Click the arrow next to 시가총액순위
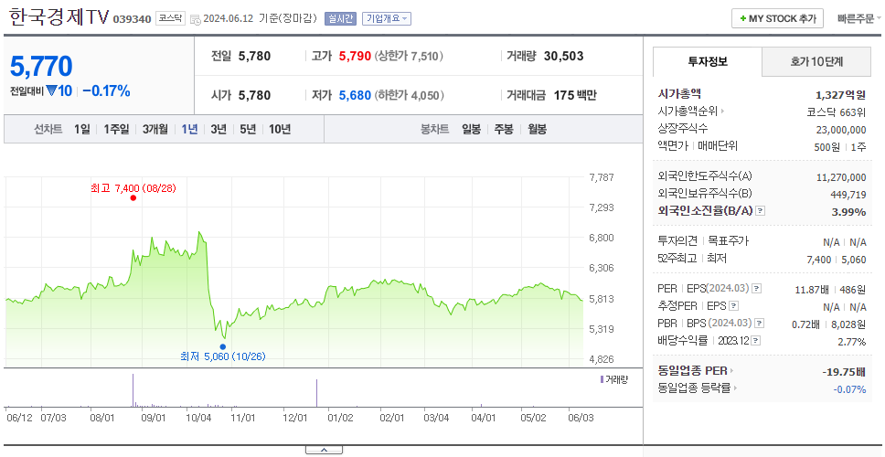Screen dimensions: 885x457 point(722,112)
